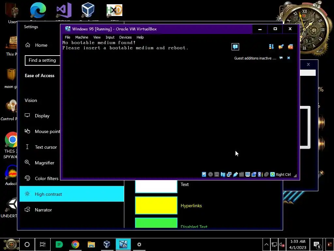This screenshot has height=251, width=334.
Task: Open Visual Studio desktop shortcut
Action: click(x=64, y=10)
